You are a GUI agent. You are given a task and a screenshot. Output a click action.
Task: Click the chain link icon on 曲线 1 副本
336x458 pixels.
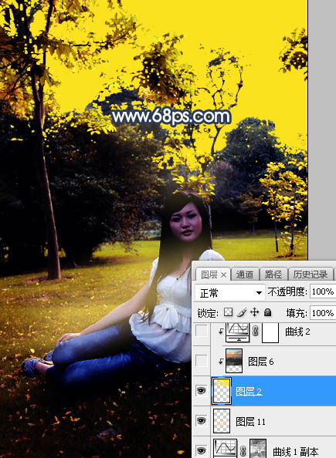pyautogui.click(x=243, y=451)
